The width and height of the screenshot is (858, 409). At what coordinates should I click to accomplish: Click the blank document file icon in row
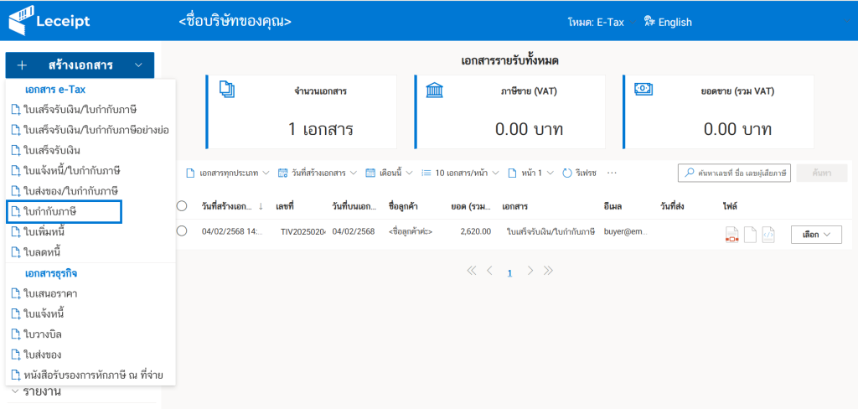click(x=750, y=235)
